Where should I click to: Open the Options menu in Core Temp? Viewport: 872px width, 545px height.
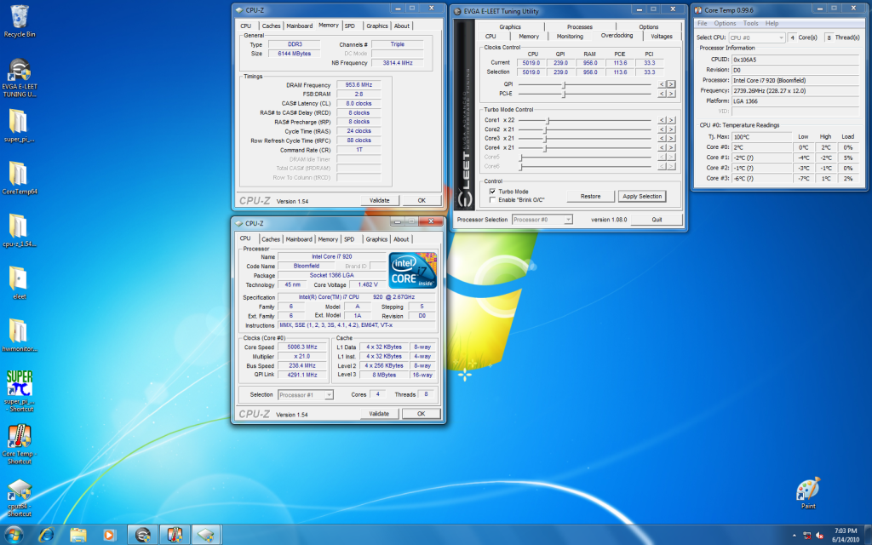[725, 23]
